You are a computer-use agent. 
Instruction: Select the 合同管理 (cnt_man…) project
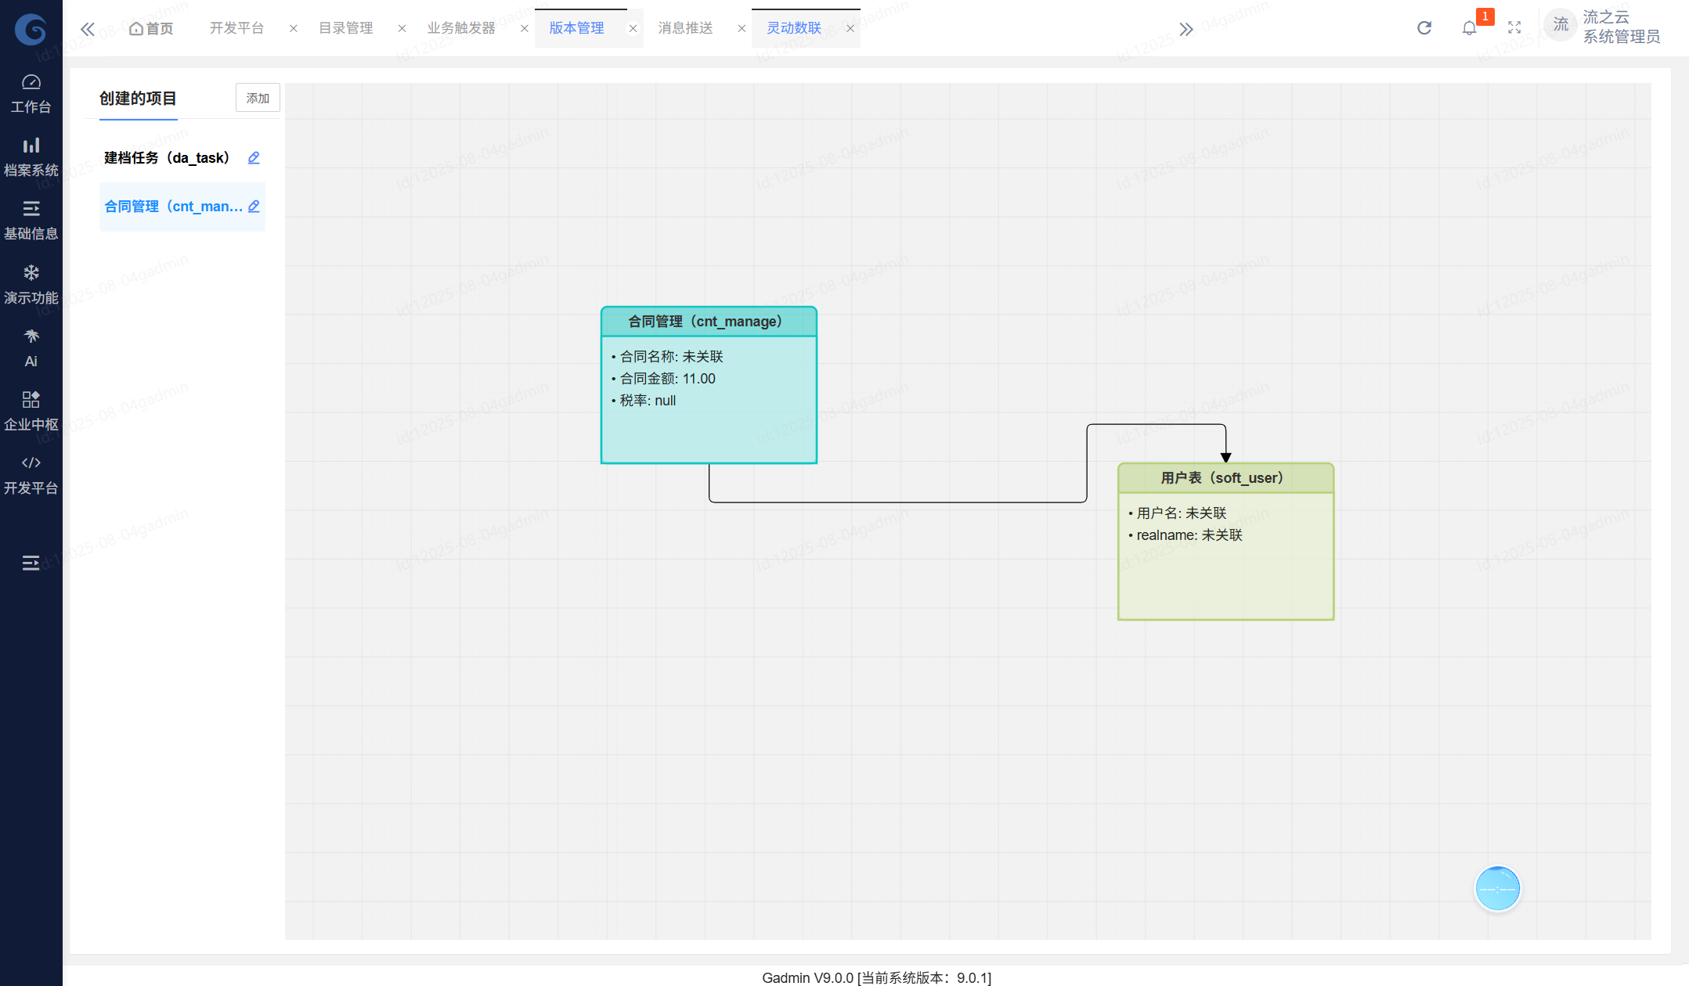[x=173, y=207]
